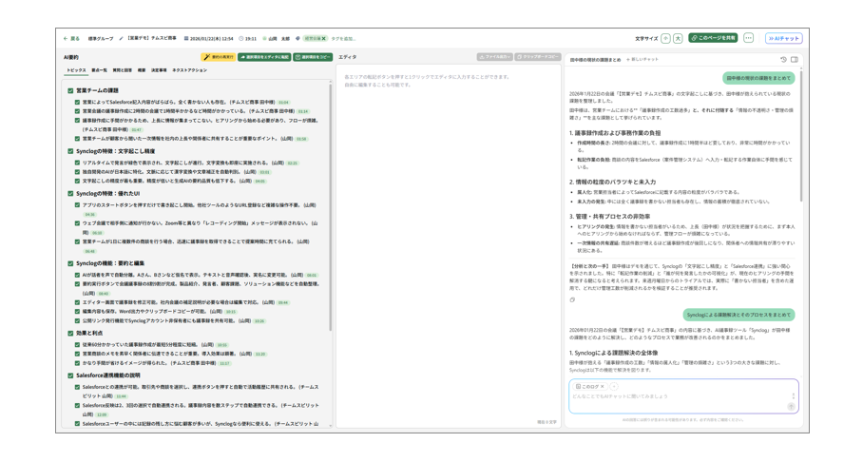Uncheck the 効果と利点 topic checkbox
This screenshot has width=863, height=462.
(70, 334)
